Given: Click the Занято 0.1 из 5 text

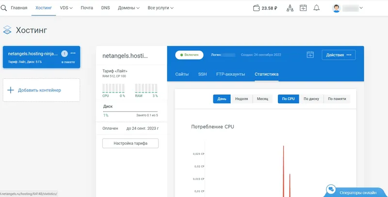Looking at the screenshot, I should [x=147, y=115].
